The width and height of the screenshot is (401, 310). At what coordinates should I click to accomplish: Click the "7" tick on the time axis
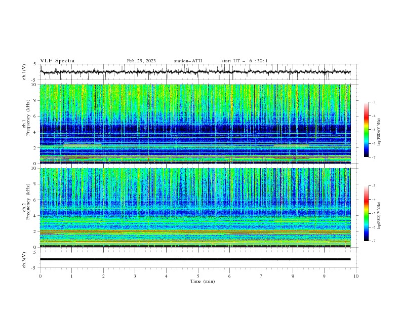[261, 276]
